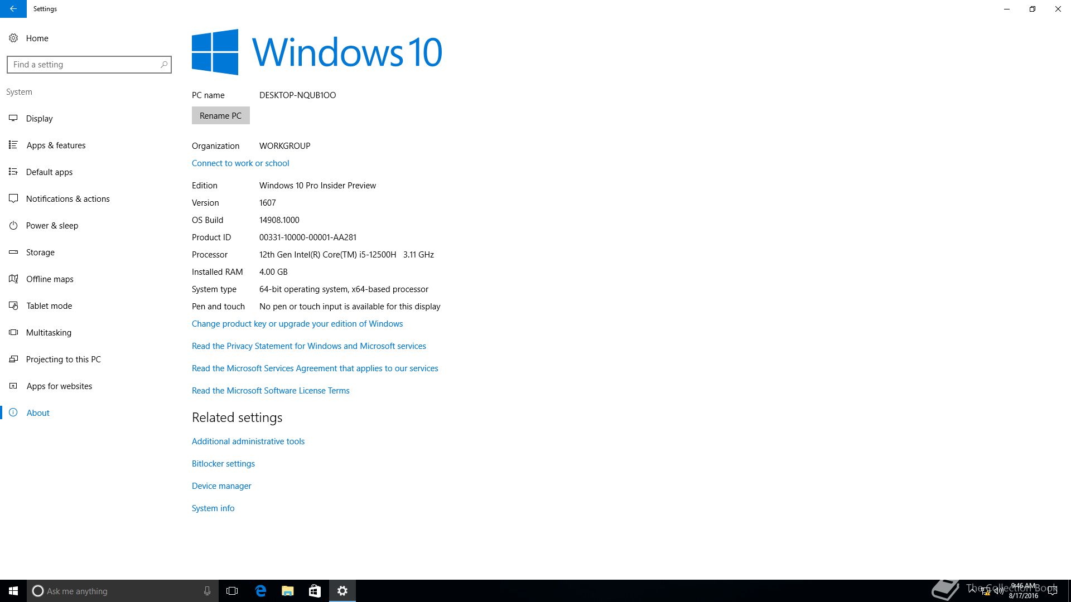Click the Default apps icon in sidebar

pos(13,172)
